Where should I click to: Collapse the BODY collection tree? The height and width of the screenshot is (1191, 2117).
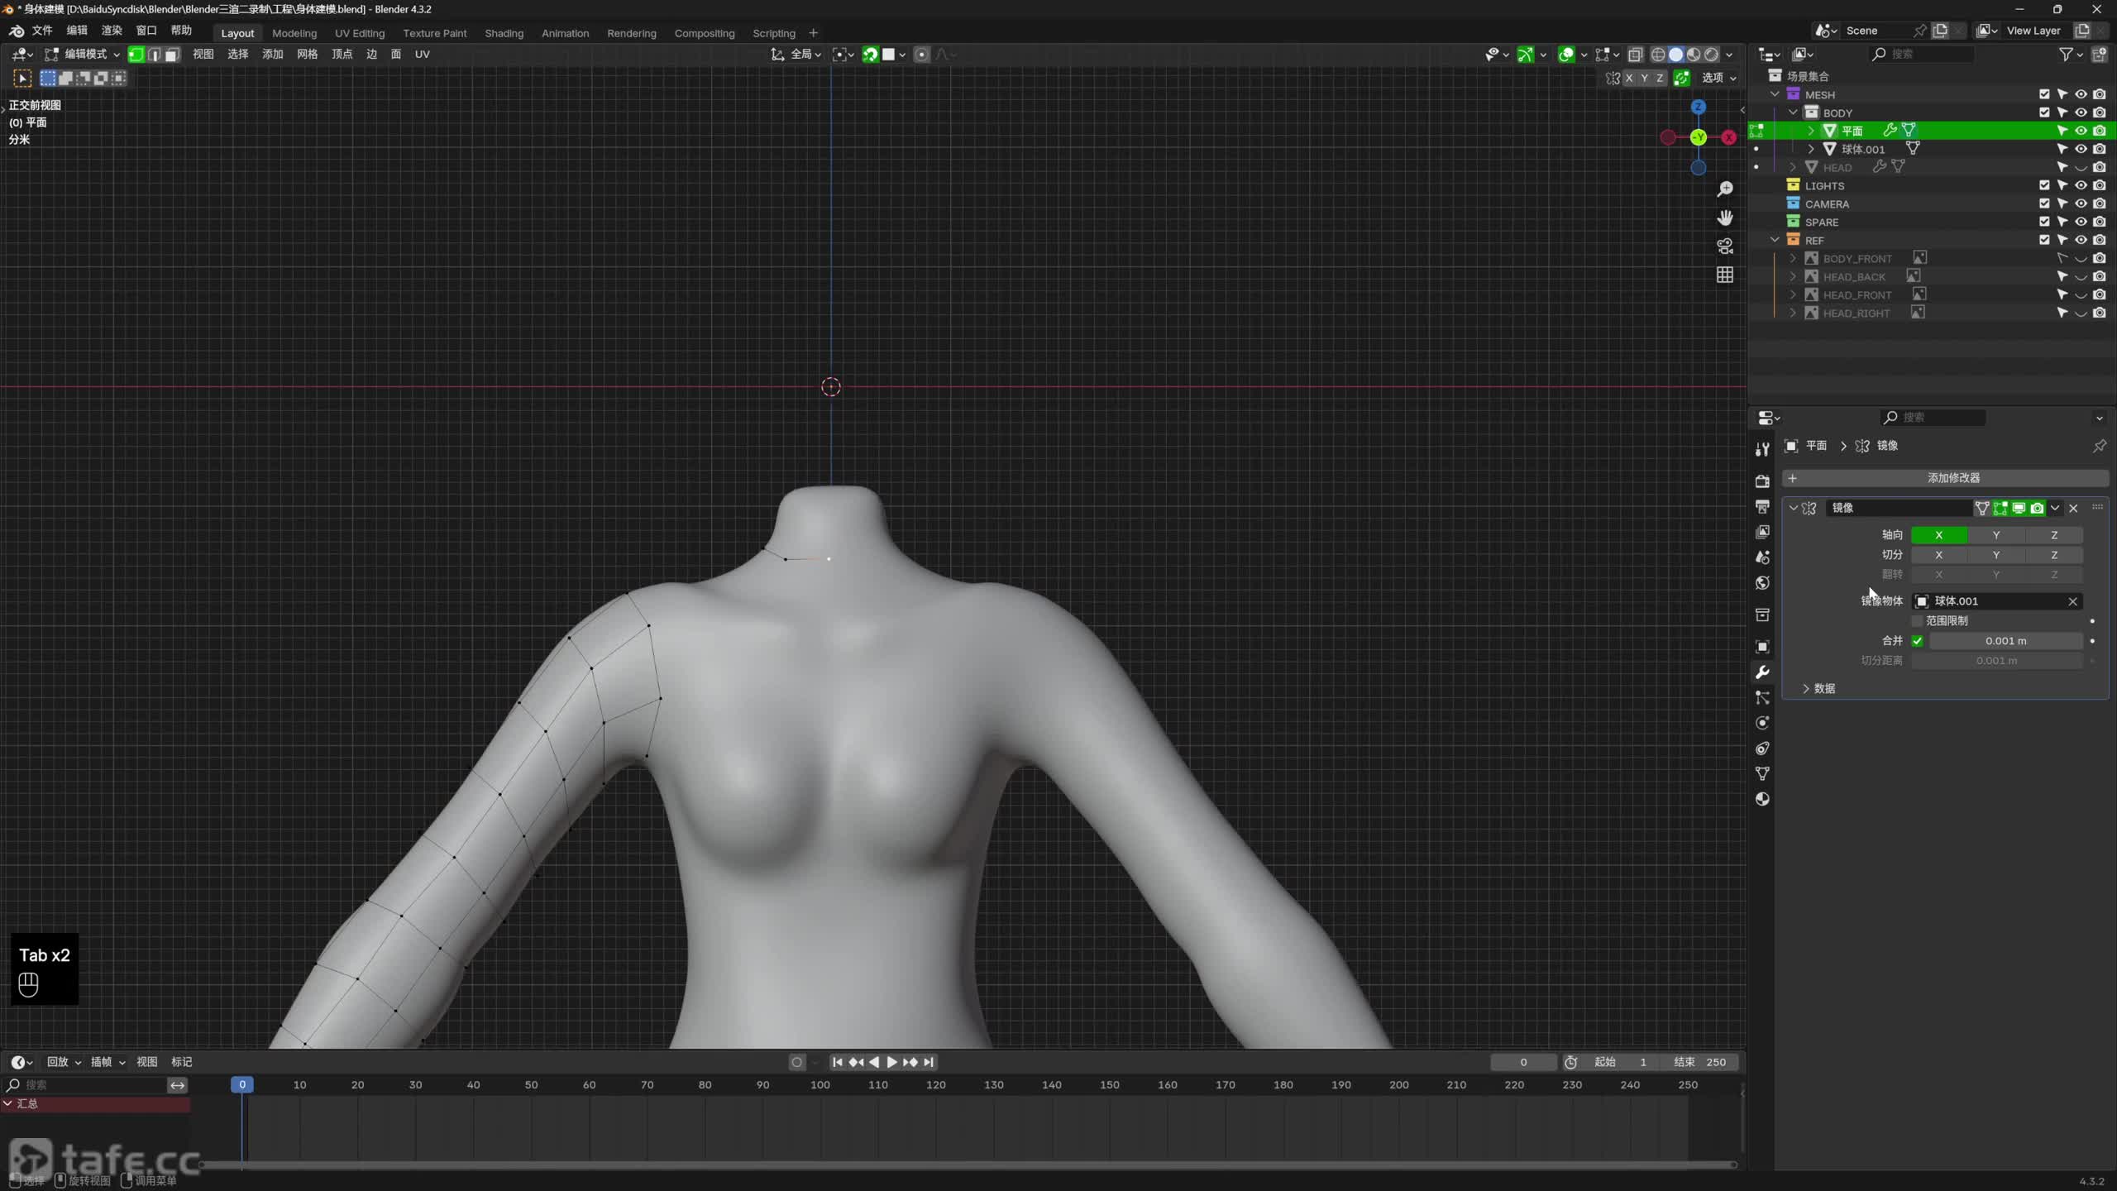coord(1793,112)
